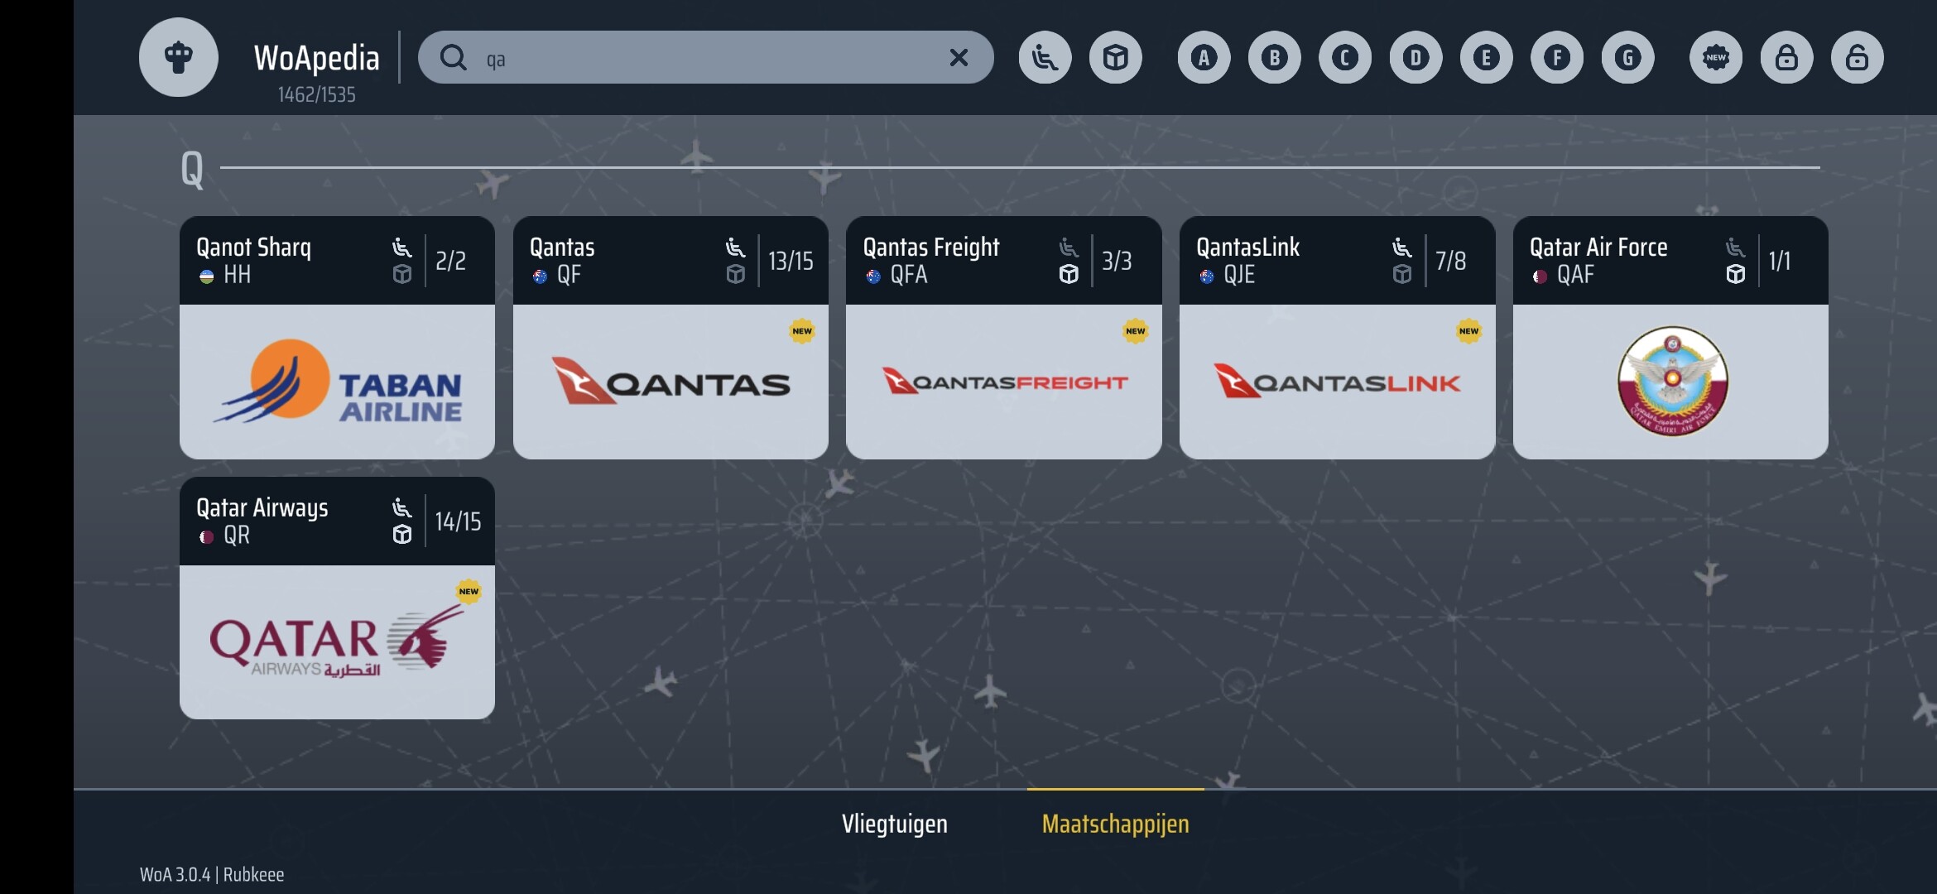Click the QFA airline code
The width and height of the screenshot is (1937, 894).
pos(909,275)
